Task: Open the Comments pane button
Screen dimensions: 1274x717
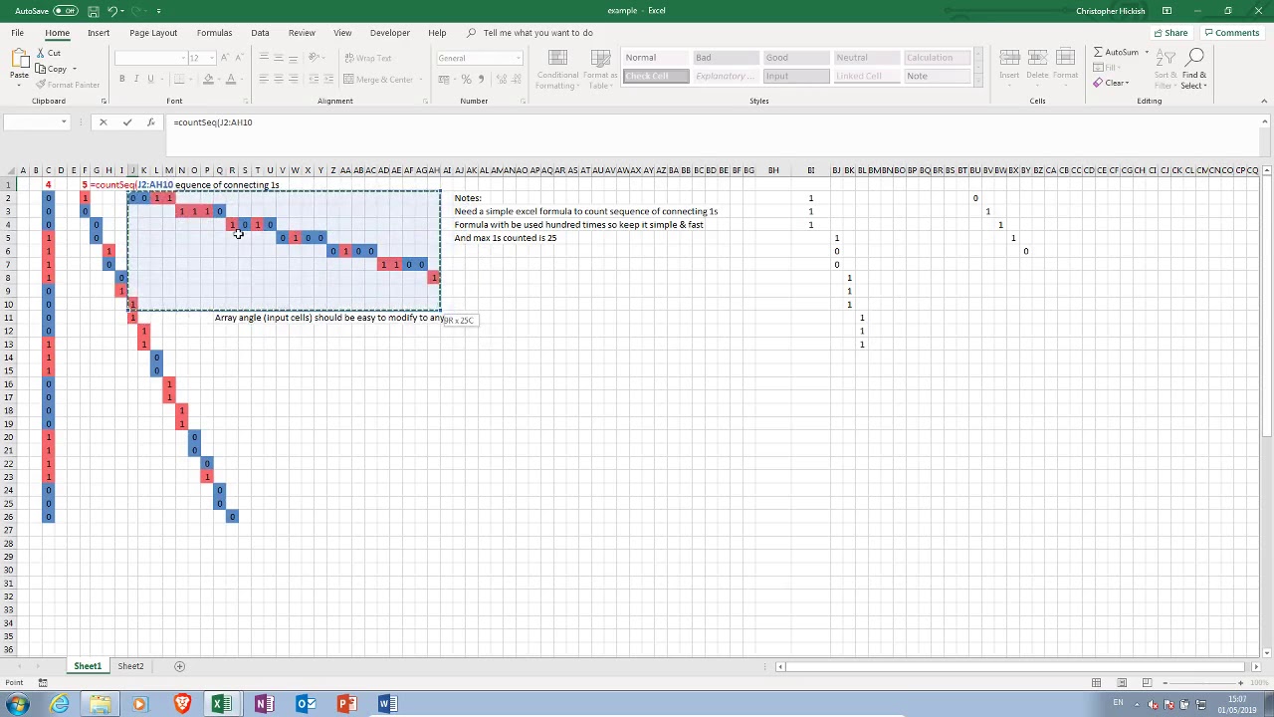Action: [x=1231, y=33]
